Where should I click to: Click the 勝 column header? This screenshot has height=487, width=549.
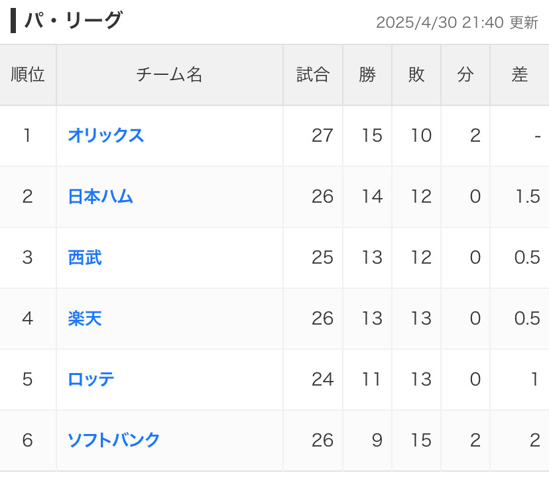[x=367, y=75]
